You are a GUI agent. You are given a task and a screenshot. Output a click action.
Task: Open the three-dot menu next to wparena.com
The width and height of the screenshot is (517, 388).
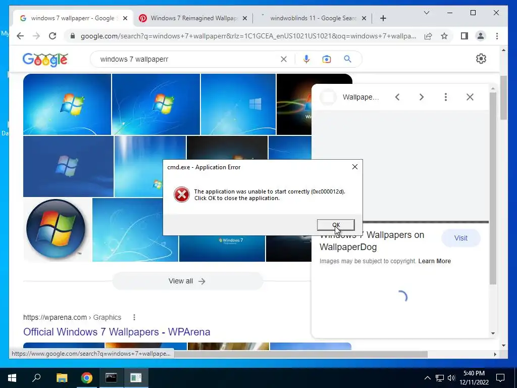(x=134, y=317)
